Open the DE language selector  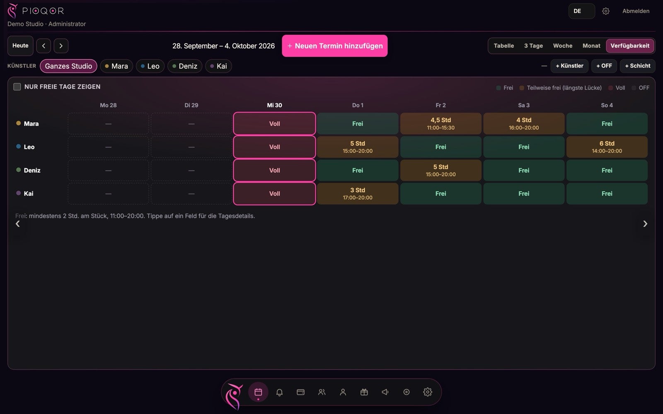coord(581,11)
